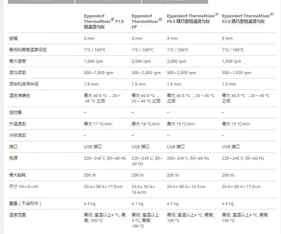This screenshot has width=281, height=234.
Task: Select the 200–240 V, 50–60 Hz power value
Action: (x=188, y=158)
